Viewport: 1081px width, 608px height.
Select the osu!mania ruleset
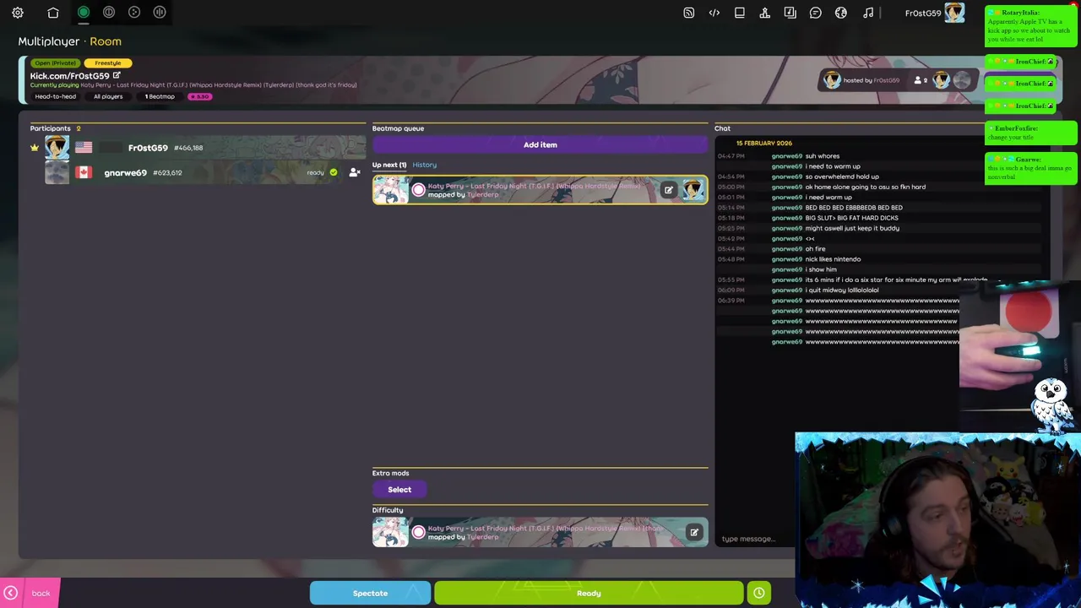click(160, 12)
